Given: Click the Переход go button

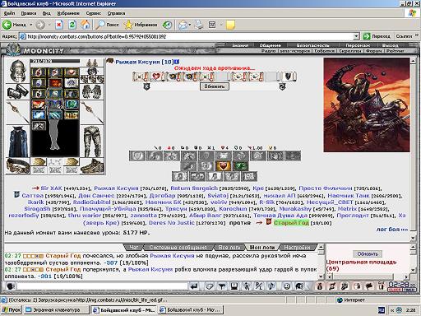Looking at the screenshot, I should [377, 36].
